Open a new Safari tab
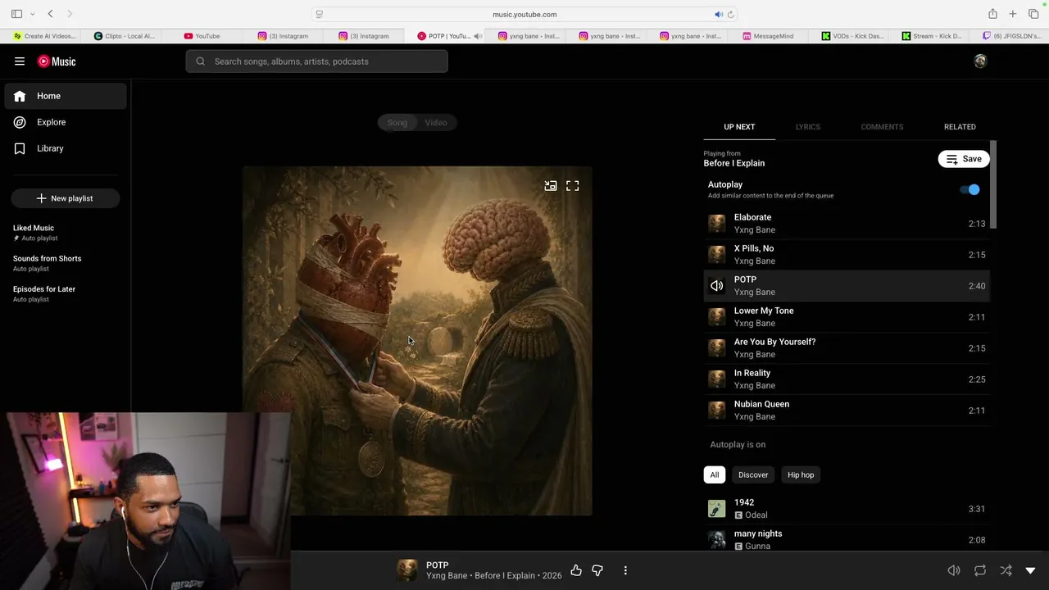This screenshot has height=590, width=1049. coord(1013,14)
